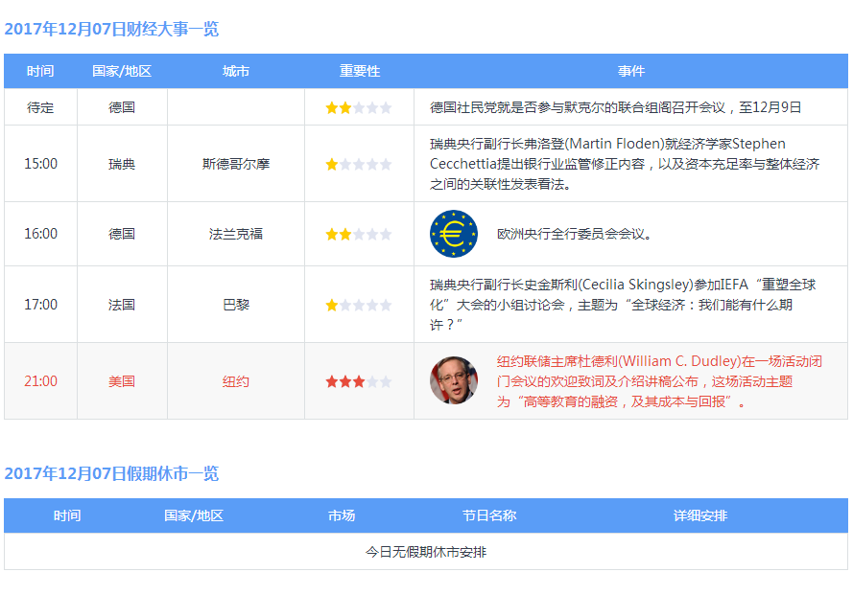Click the 德国社民党 coalition meeting event text
Viewport: 853px width, 595px height.
[615, 107]
